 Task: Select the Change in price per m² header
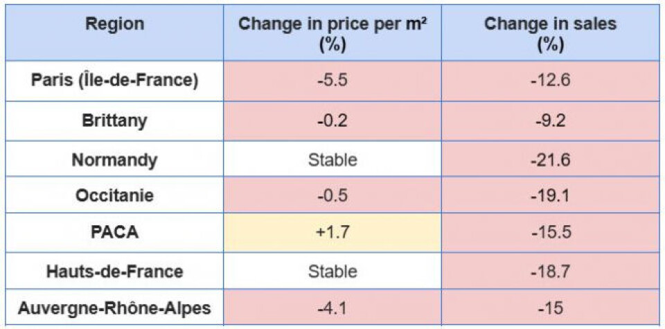click(332, 33)
